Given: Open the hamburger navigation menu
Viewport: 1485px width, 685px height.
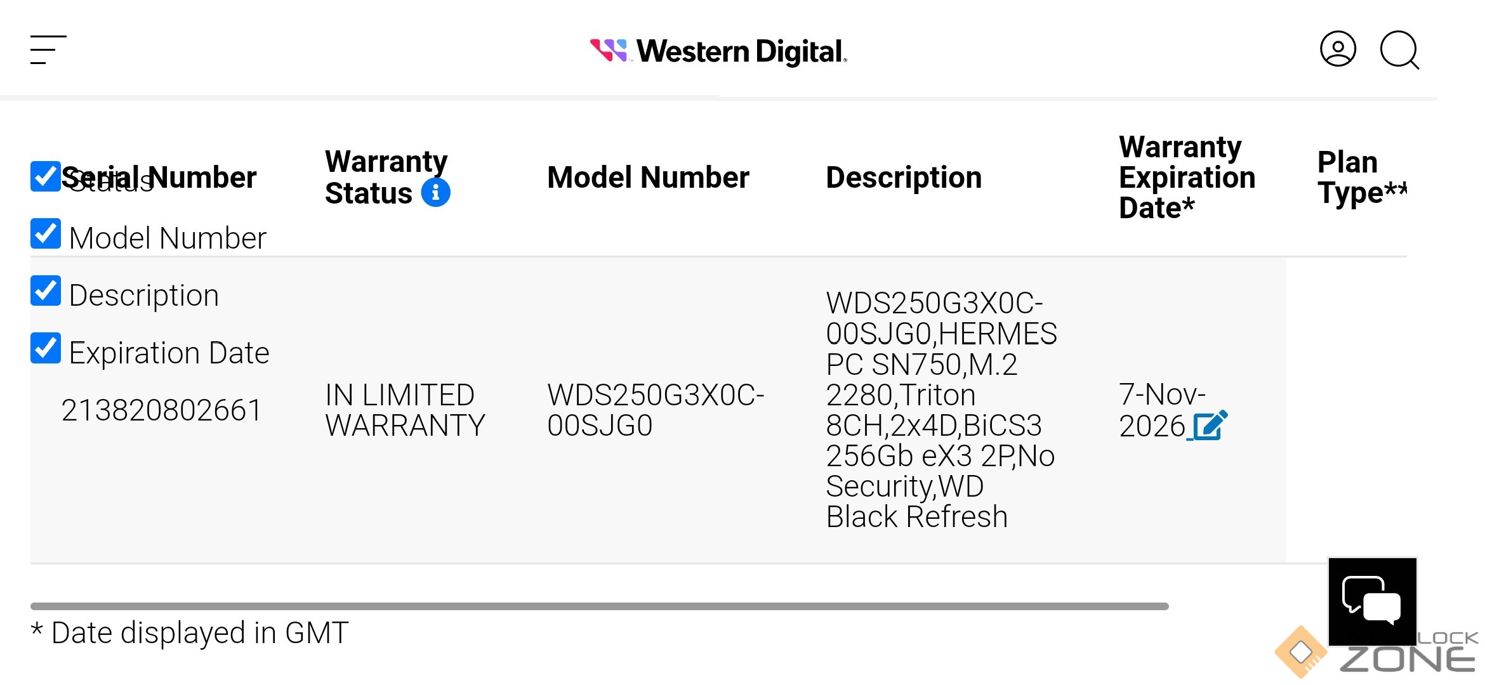Looking at the screenshot, I should tap(48, 49).
